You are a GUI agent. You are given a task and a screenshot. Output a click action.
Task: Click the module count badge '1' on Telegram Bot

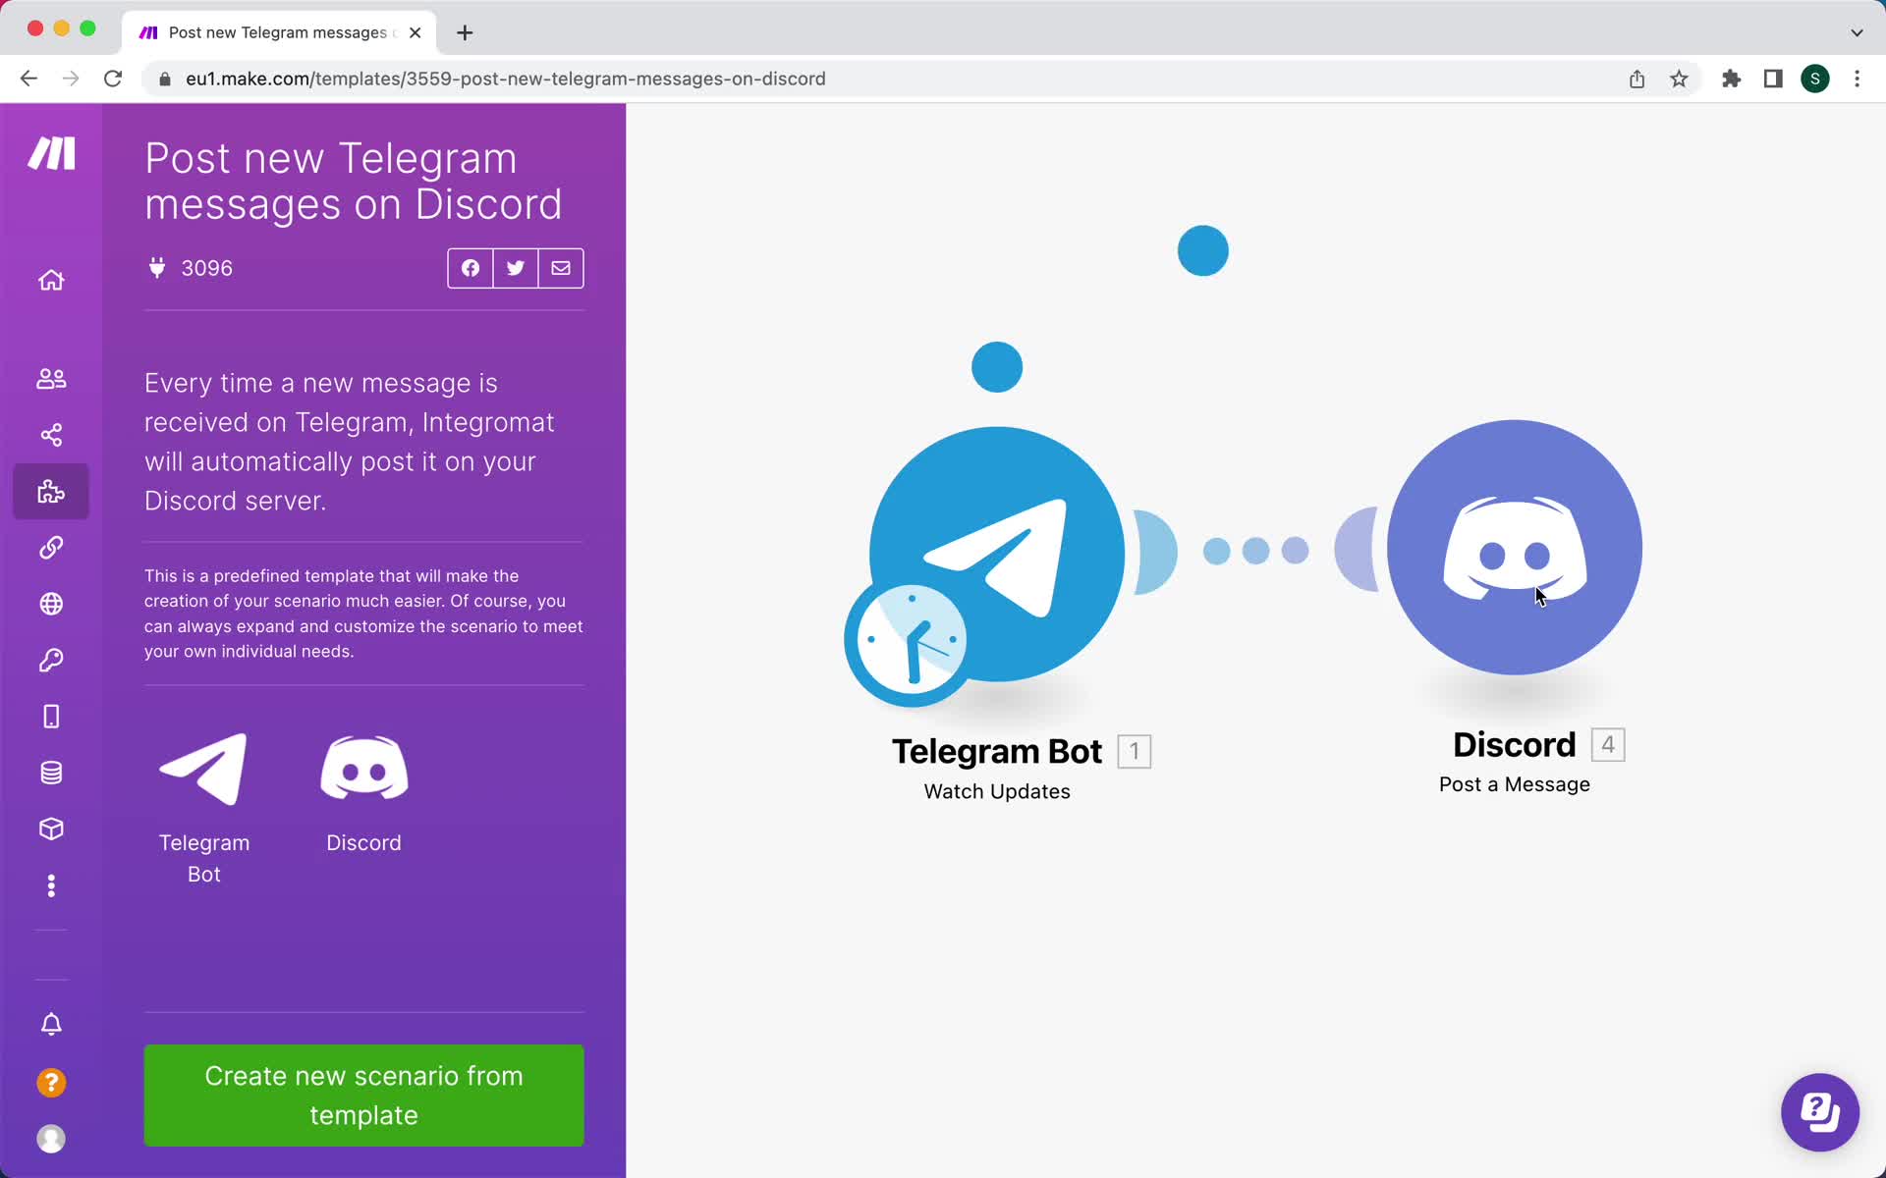[x=1134, y=751]
